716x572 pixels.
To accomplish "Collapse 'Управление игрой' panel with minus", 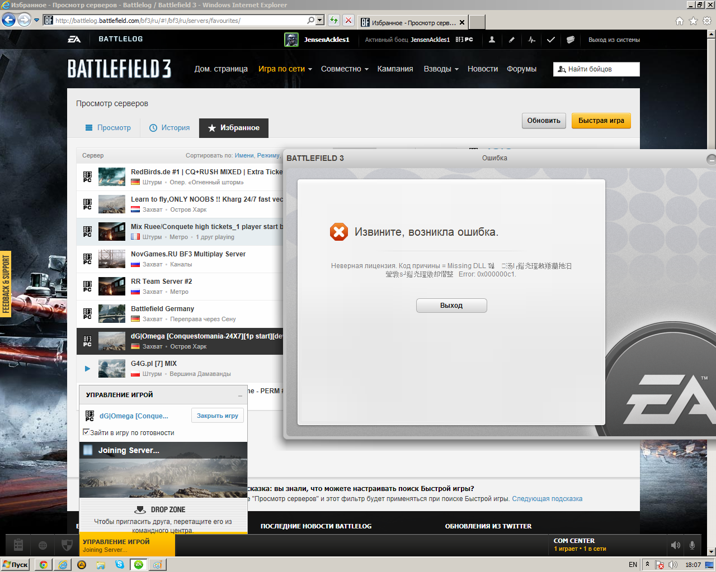I will pyautogui.click(x=240, y=395).
